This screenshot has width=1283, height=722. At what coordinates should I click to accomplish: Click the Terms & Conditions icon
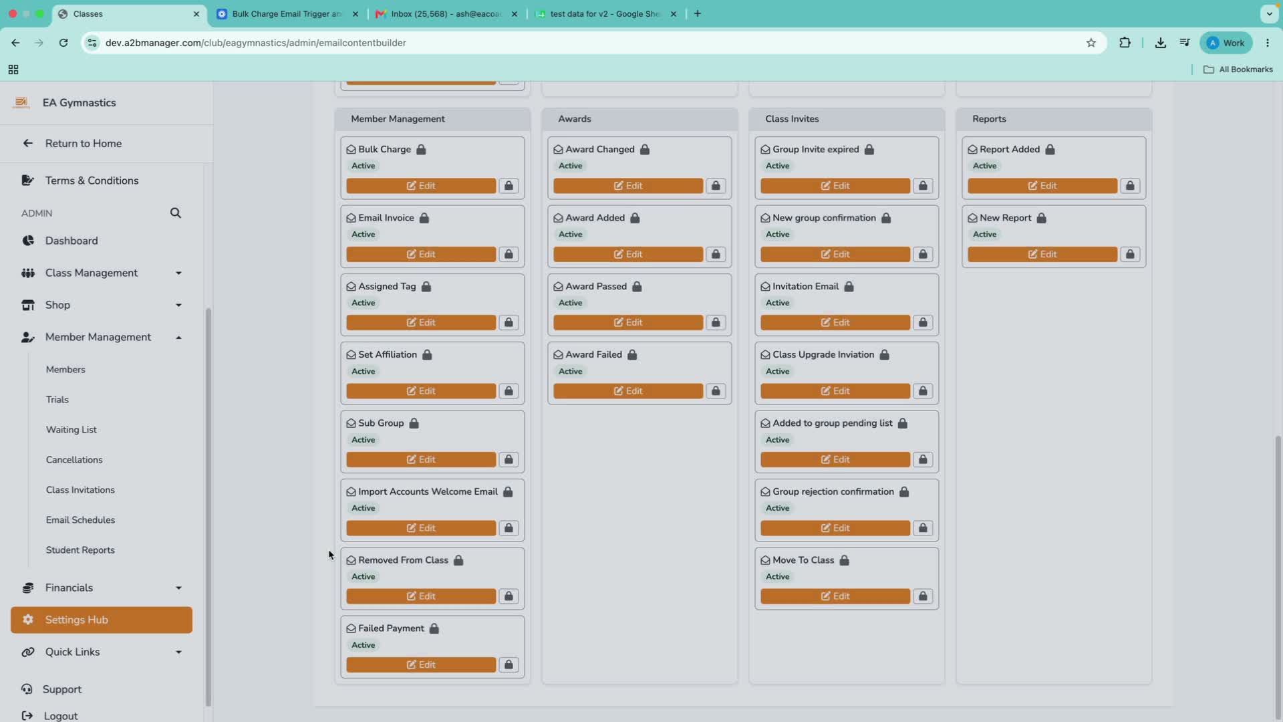coord(28,180)
